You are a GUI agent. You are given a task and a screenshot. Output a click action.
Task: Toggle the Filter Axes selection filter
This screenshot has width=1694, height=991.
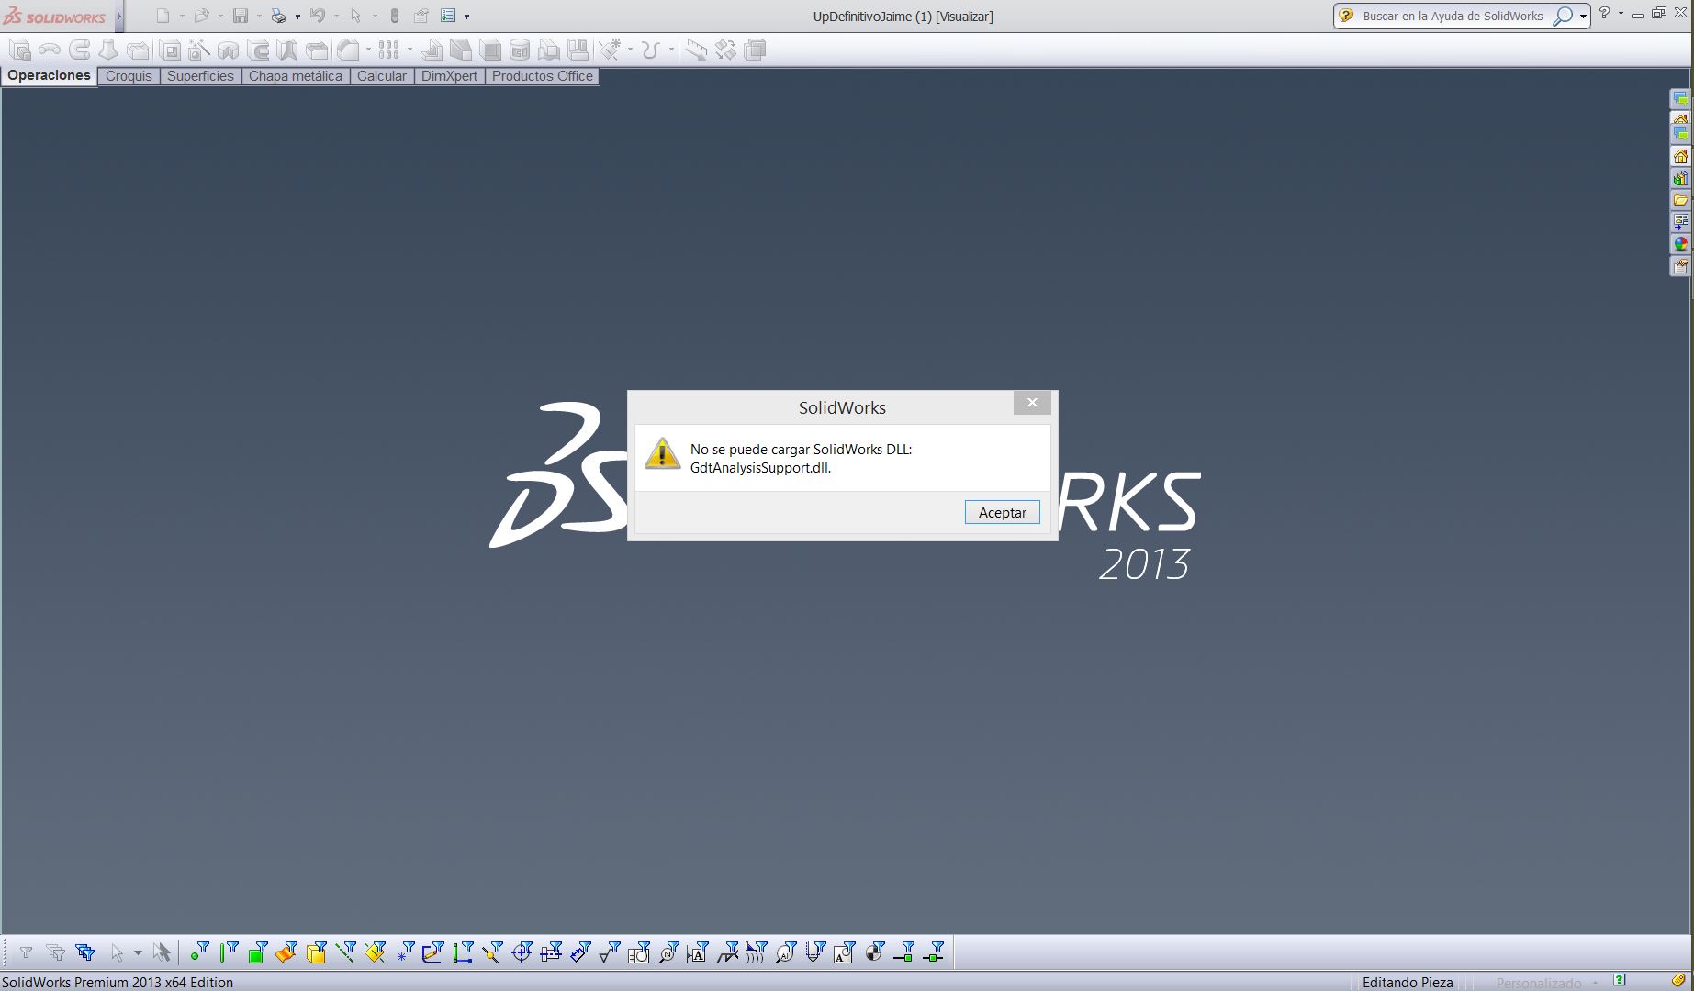point(345,952)
